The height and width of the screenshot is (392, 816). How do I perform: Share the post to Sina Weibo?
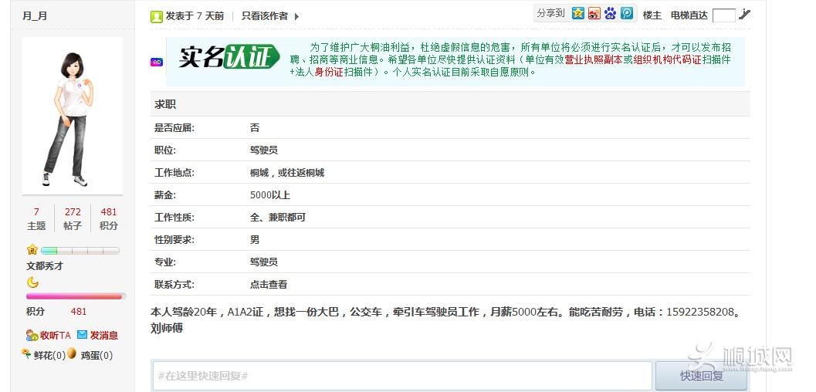(594, 13)
